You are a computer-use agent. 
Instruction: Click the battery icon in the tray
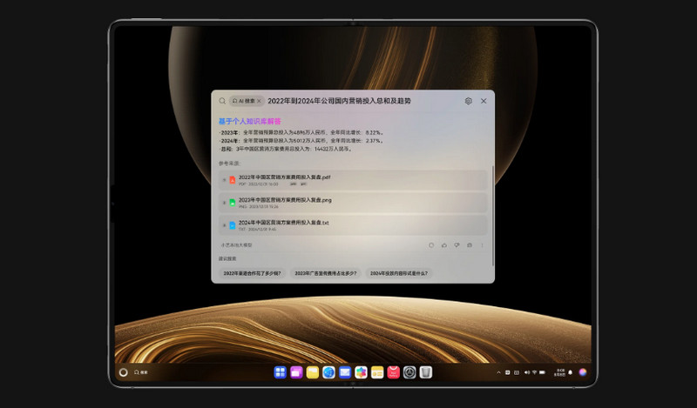tap(542, 372)
